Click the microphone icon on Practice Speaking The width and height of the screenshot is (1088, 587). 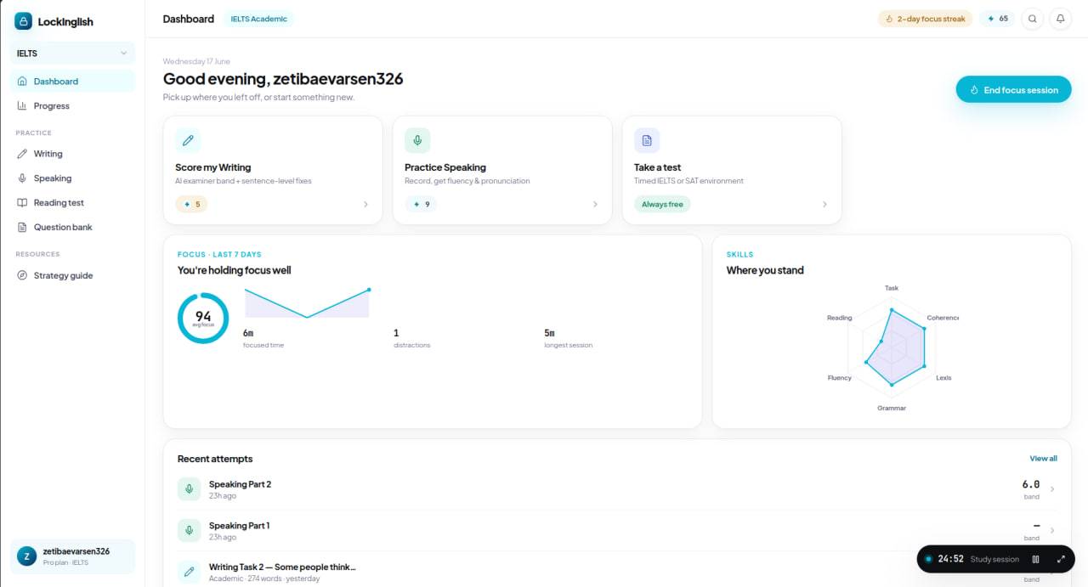[x=417, y=140]
